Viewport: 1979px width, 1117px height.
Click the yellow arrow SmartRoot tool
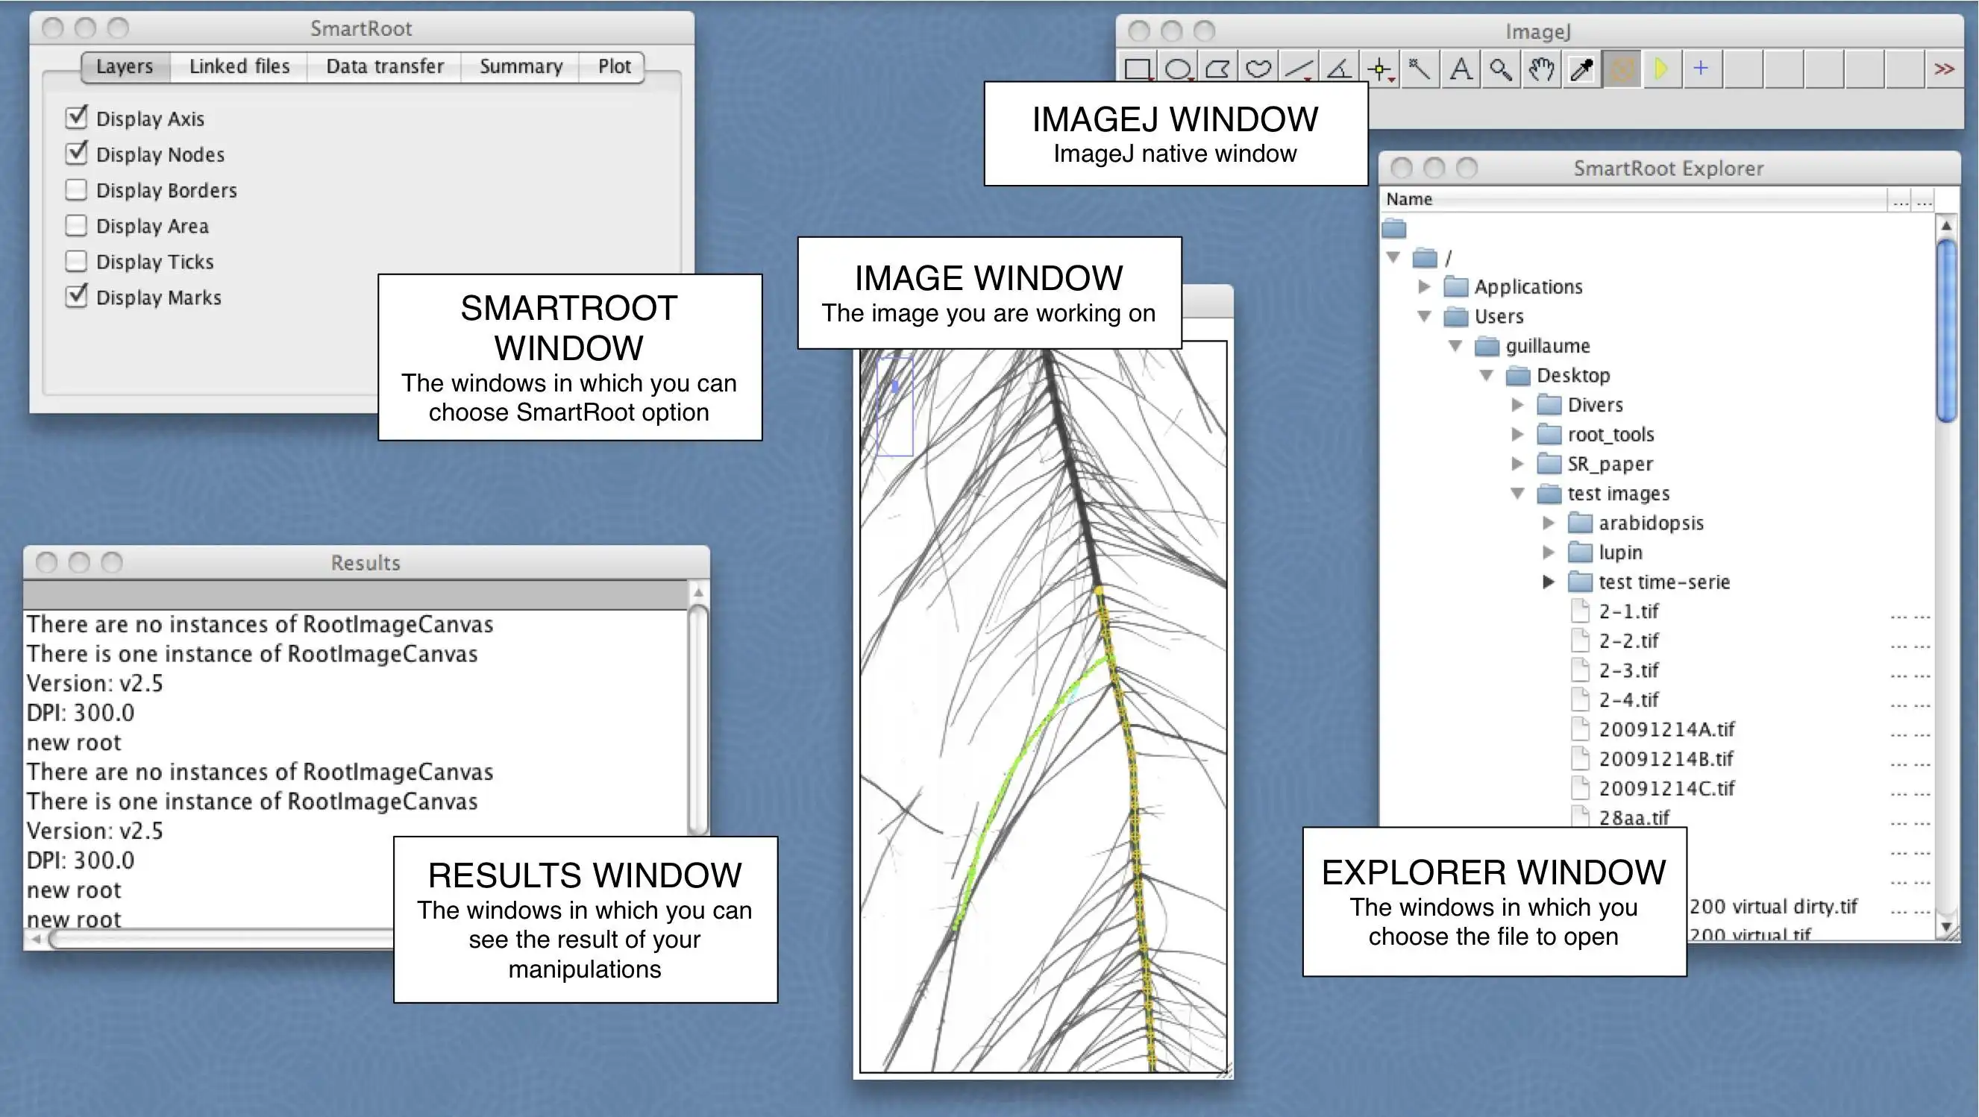click(x=1661, y=69)
